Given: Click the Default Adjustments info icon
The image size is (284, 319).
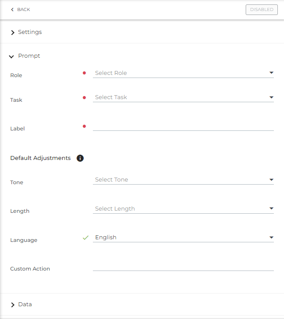Looking at the screenshot, I should (x=80, y=158).
